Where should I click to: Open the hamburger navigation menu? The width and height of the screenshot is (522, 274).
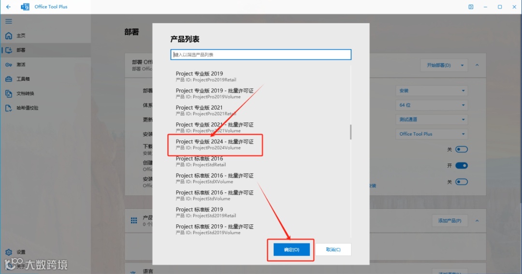9,21
